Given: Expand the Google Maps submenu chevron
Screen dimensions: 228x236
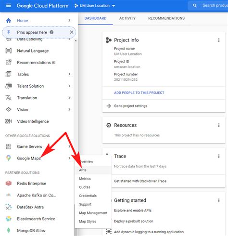Looking at the screenshot, I should click(x=69, y=158).
